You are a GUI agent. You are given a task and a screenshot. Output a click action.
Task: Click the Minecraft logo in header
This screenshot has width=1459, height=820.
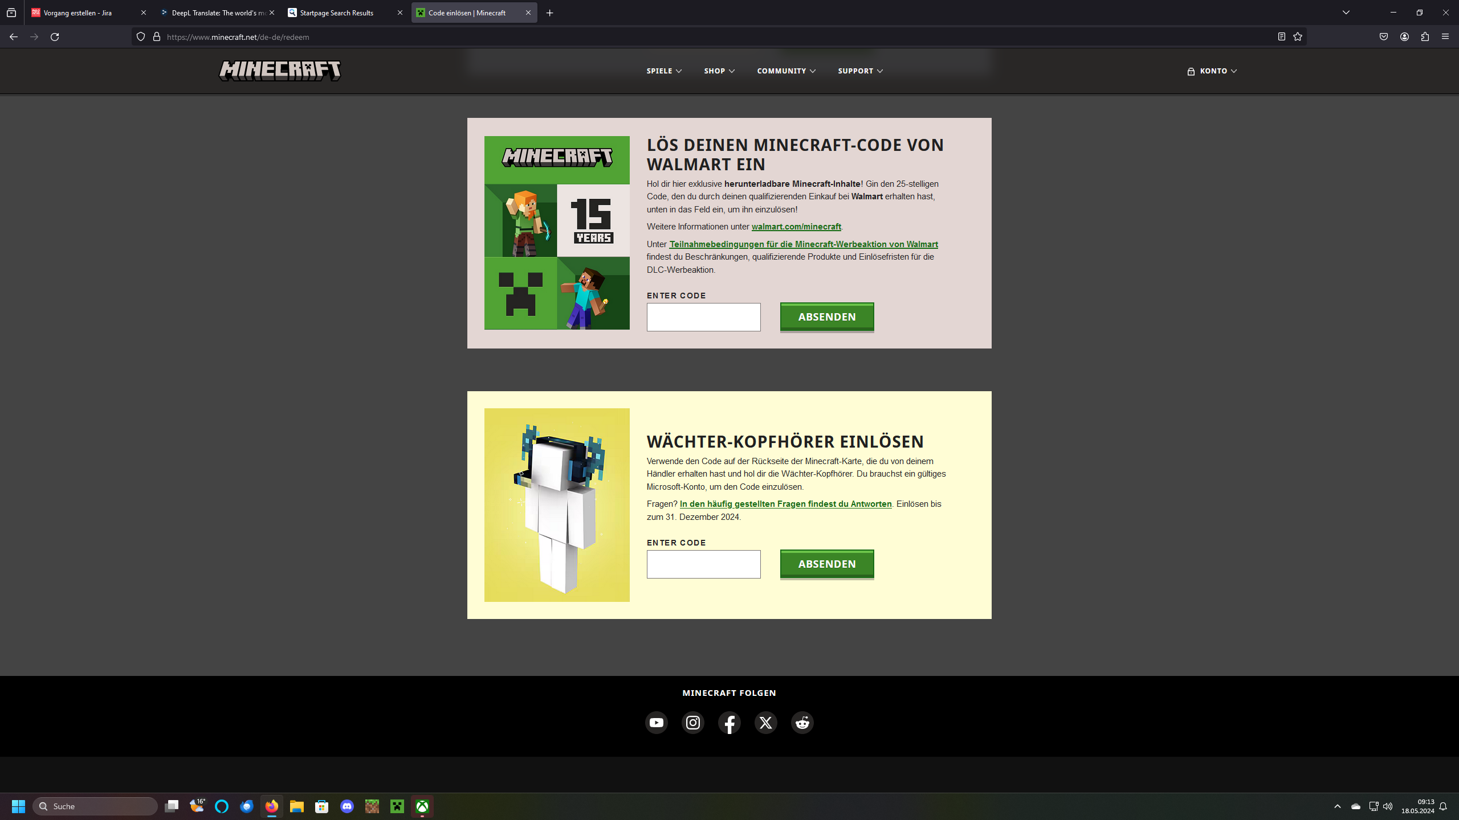(280, 71)
